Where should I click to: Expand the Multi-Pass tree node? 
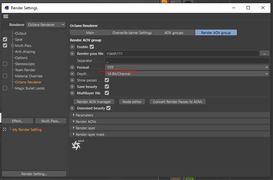[12, 46]
